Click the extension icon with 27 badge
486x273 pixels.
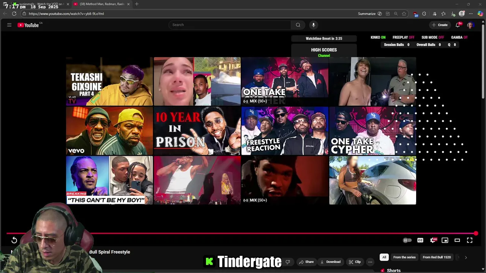[x=416, y=14]
